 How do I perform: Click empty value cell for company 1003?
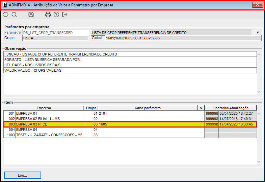[x=151, y=135]
